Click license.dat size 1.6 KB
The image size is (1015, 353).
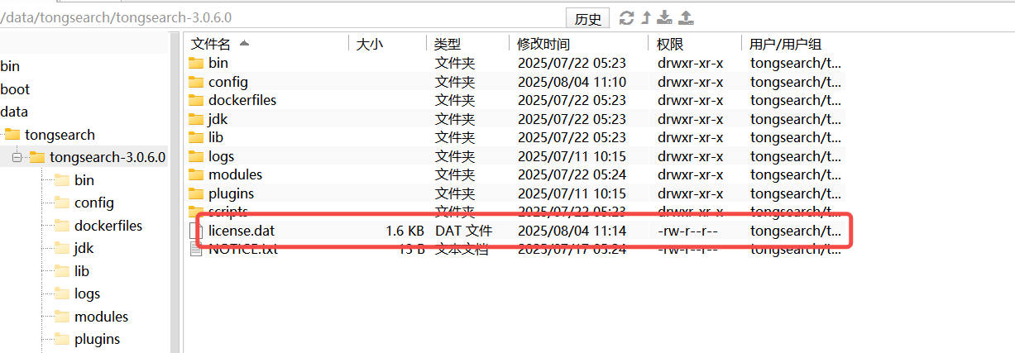click(405, 231)
